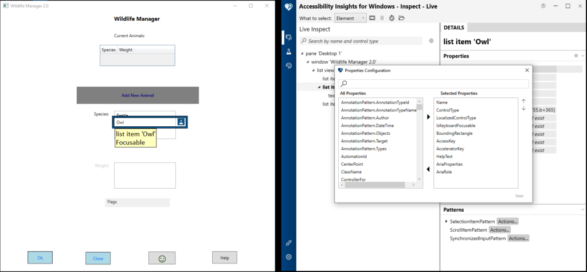Click the Help button in Wildlife Manager
The image size is (587, 272).
pos(225,258)
